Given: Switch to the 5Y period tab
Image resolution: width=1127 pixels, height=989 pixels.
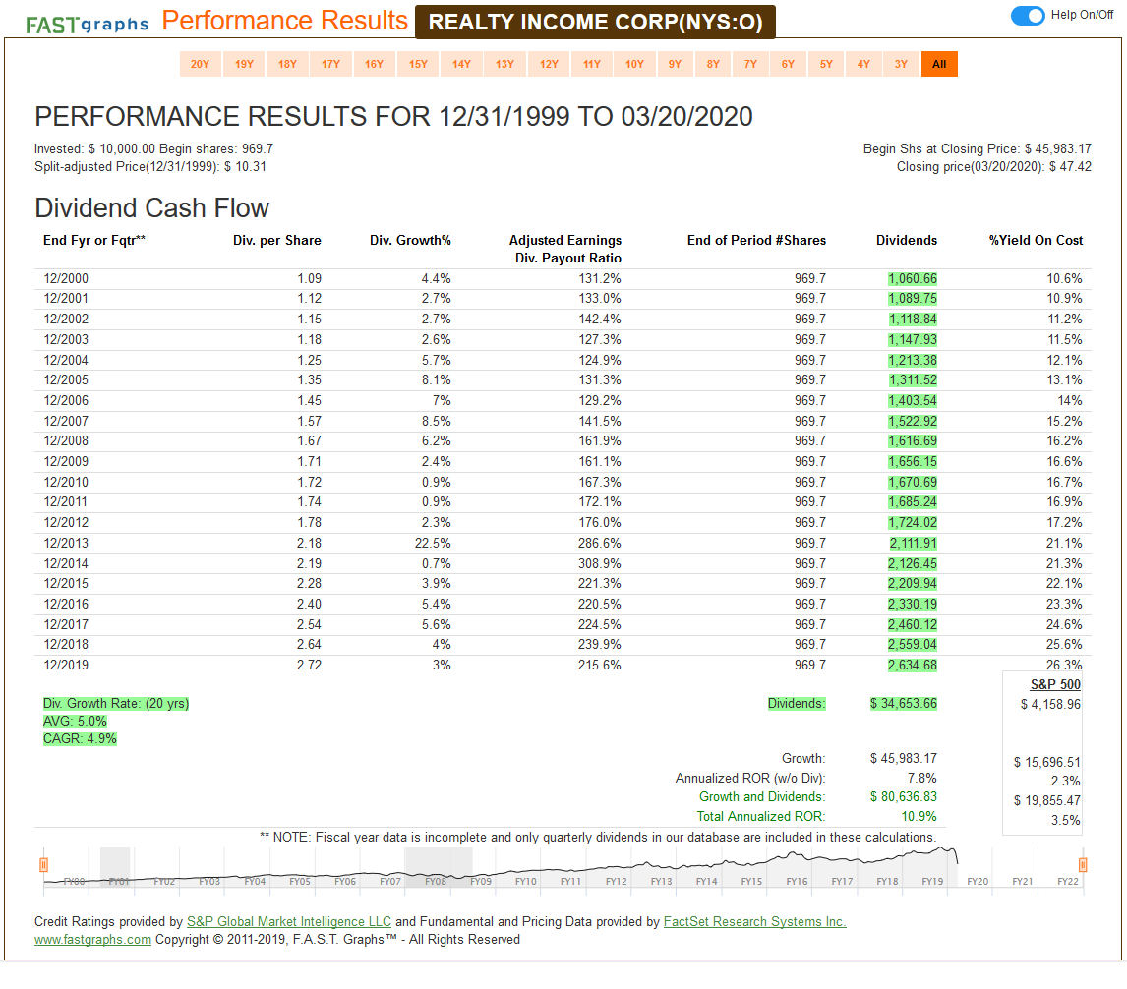Looking at the screenshot, I should (826, 64).
